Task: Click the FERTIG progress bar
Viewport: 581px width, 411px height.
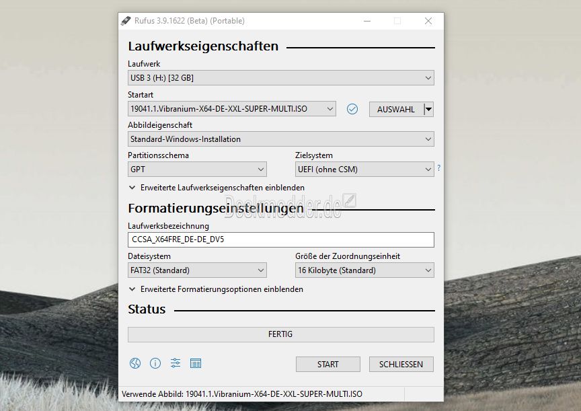Action: [281, 334]
